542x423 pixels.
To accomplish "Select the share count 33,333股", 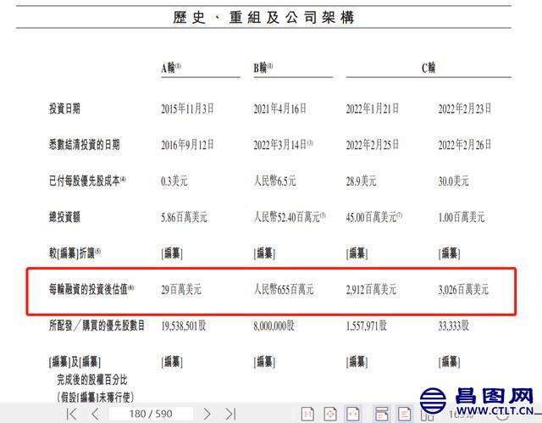I will [x=454, y=326].
